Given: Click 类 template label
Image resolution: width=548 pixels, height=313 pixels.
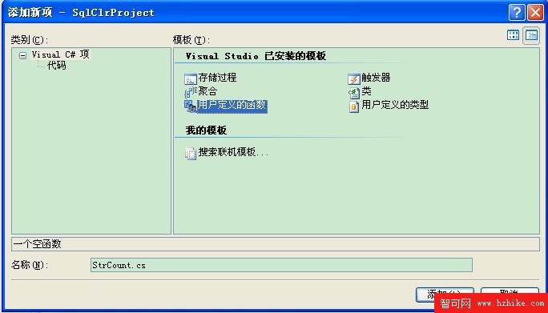Looking at the screenshot, I should (x=366, y=91).
